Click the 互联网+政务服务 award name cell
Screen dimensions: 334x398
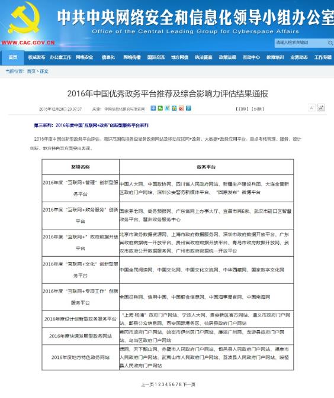click(81, 215)
